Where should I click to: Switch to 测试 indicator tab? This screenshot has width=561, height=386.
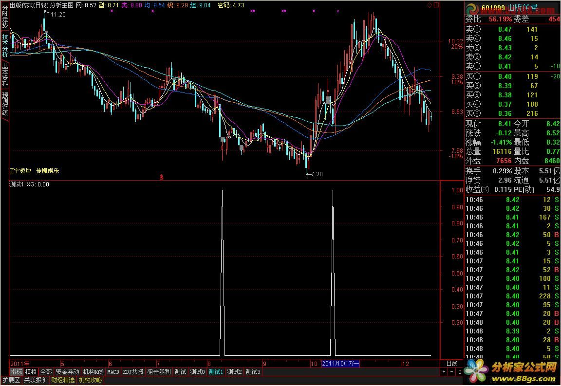(180, 372)
